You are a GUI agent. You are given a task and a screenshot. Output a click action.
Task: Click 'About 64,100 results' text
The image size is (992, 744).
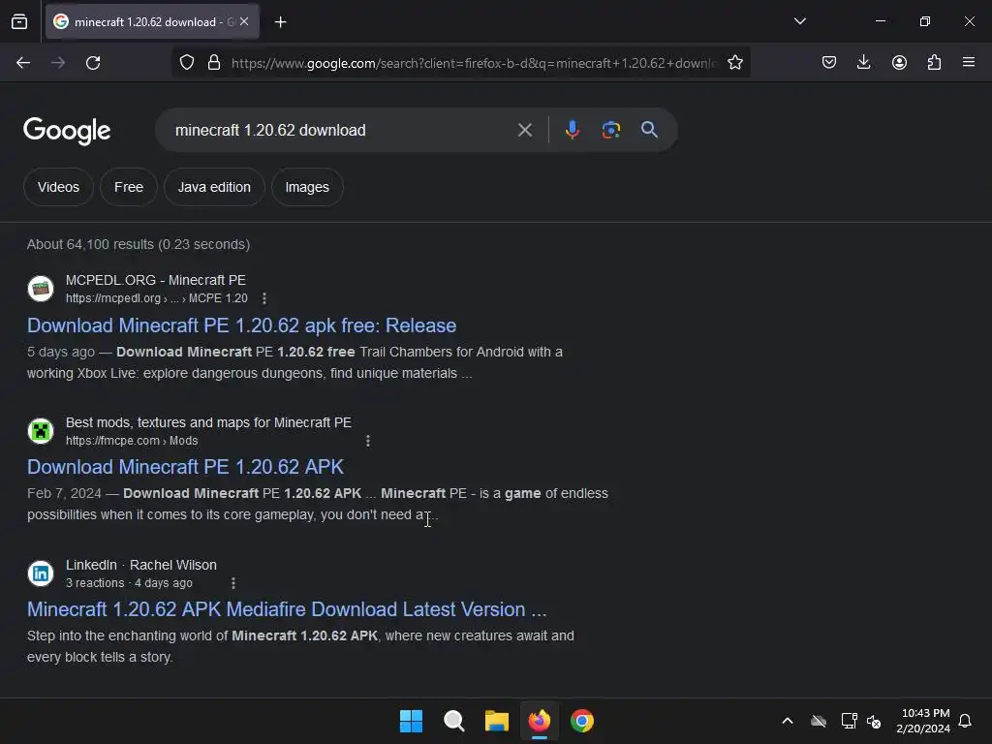pos(139,244)
